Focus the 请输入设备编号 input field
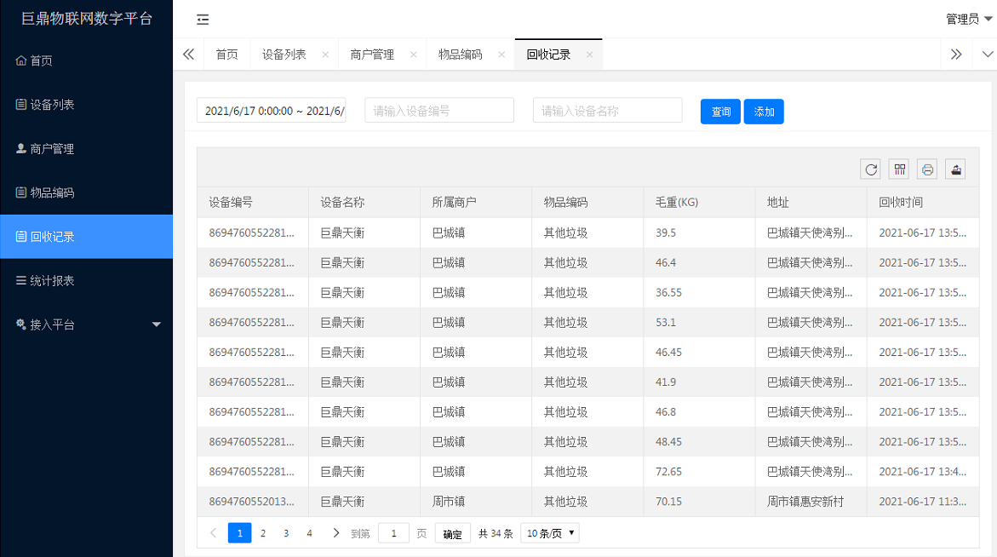Screen dimensions: 997x557 (x=439, y=111)
